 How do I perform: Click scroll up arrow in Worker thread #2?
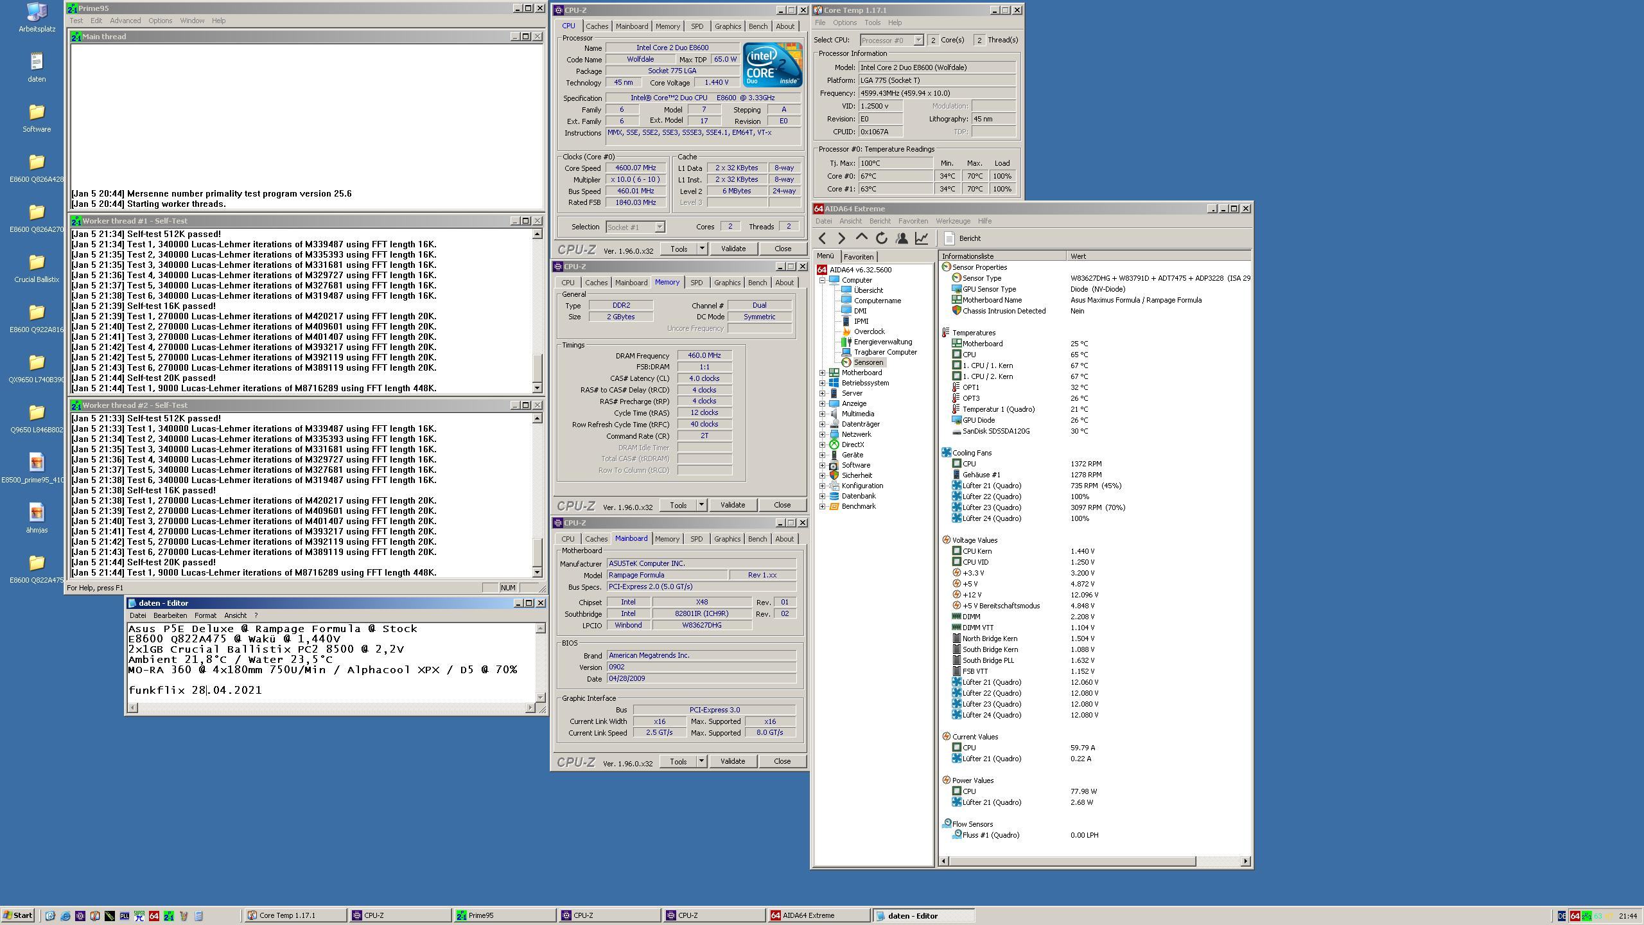(538, 418)
